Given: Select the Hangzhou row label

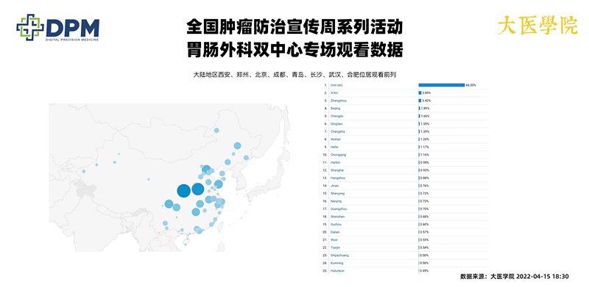Looking at the screenshot, I should point(337,178).
